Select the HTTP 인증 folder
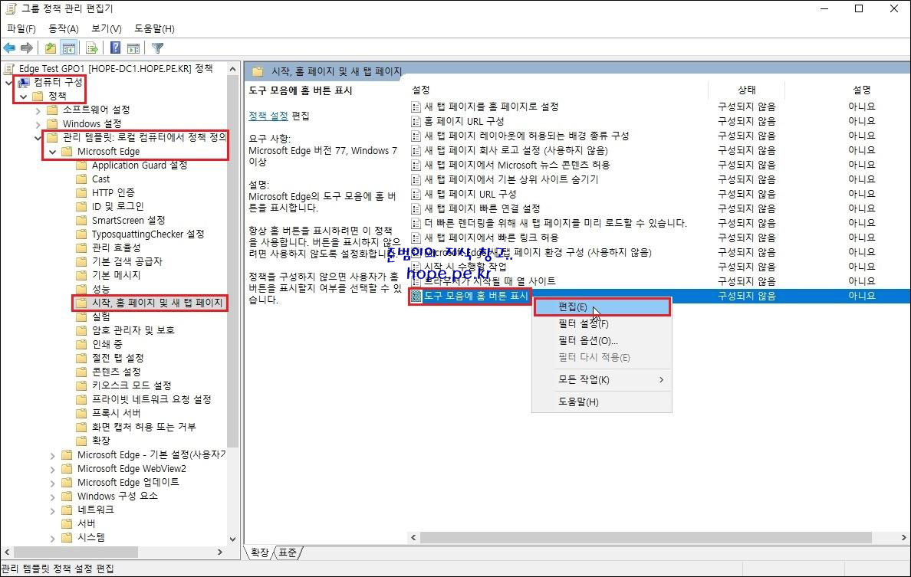Viewport: 911px width, 577px height. [x=113, y=192]
